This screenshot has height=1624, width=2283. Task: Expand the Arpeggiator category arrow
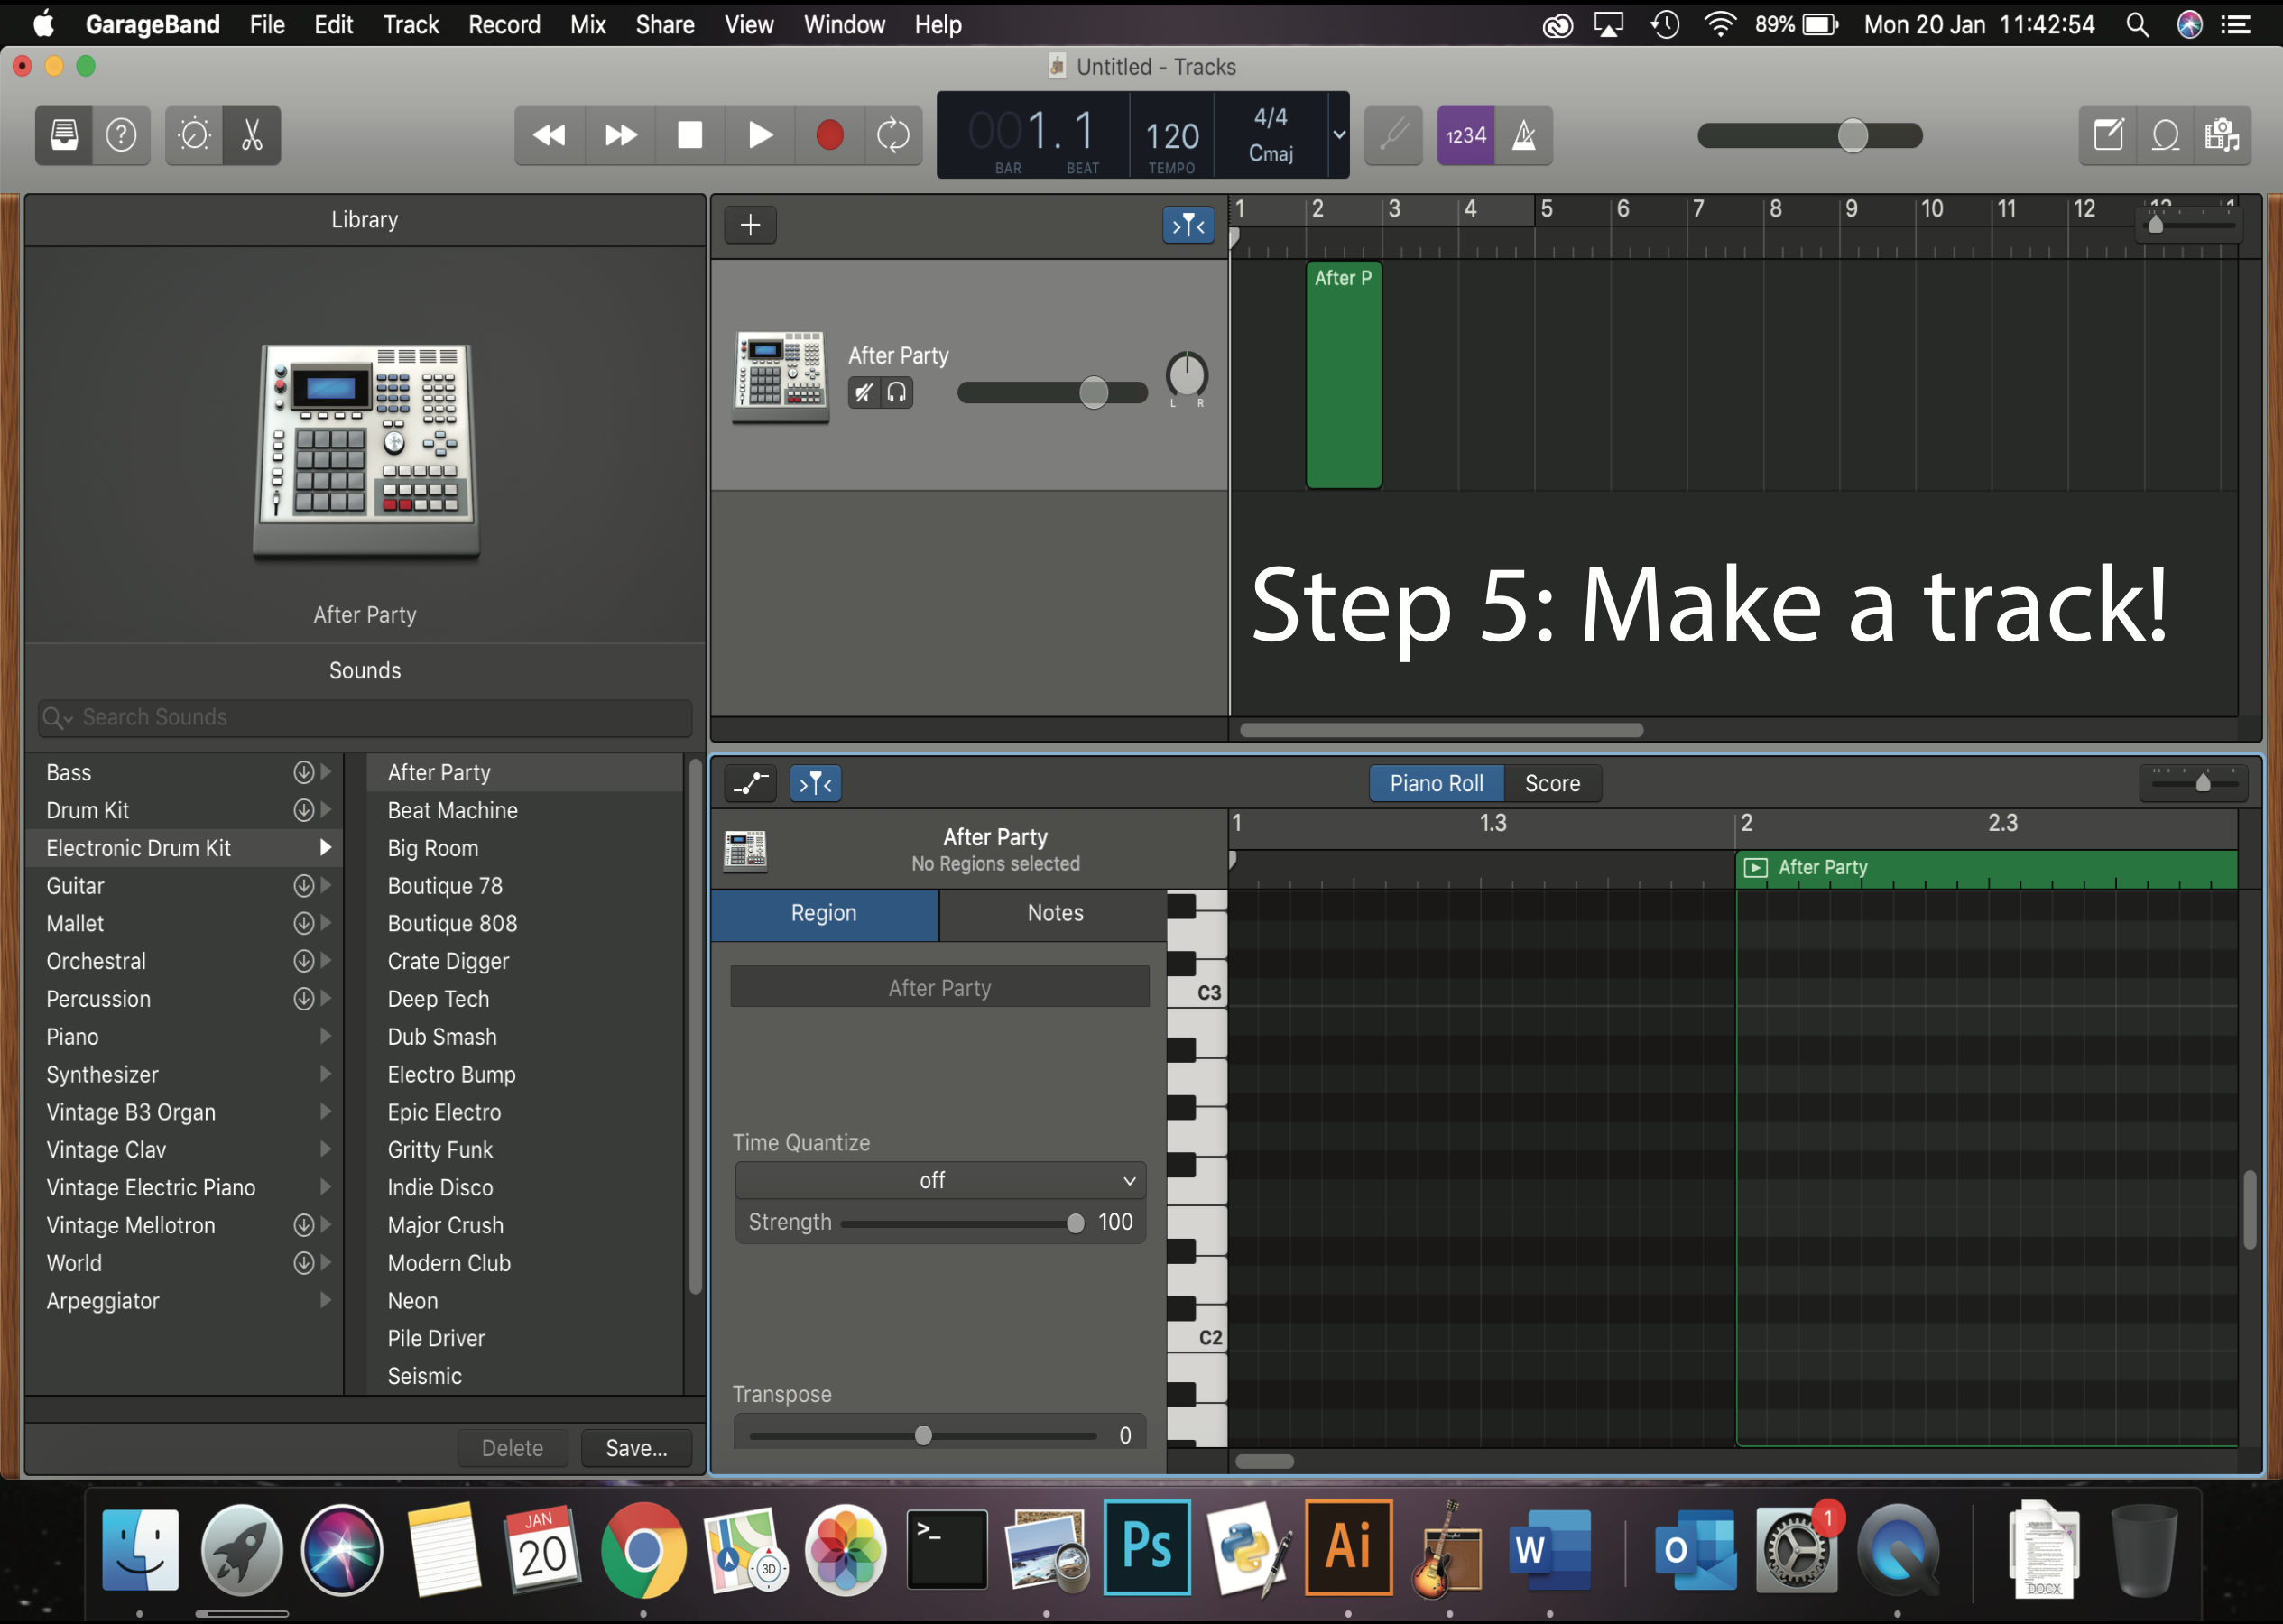click(x=326, y=1300)
